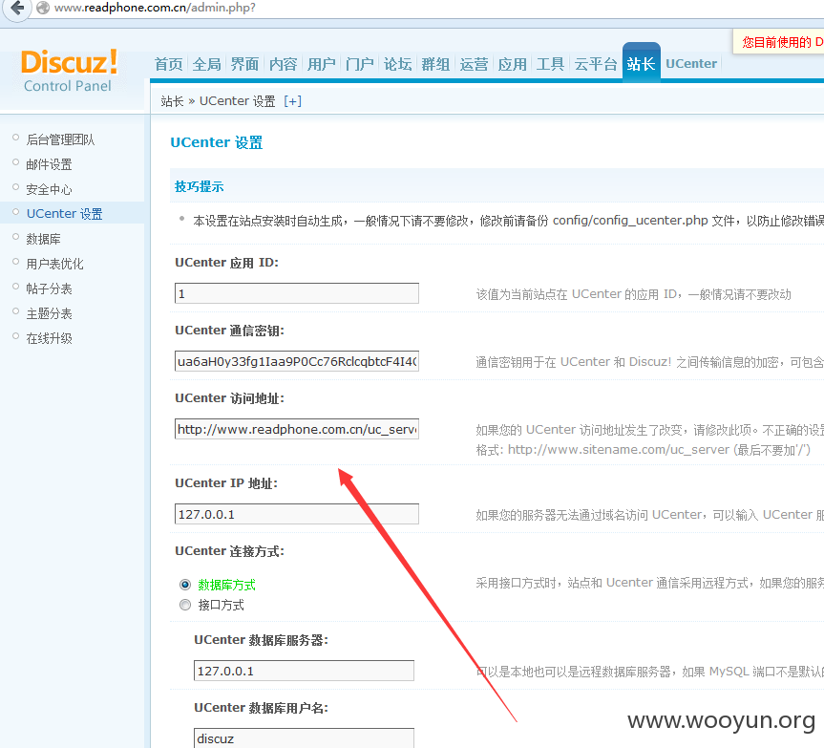Viewport: 824px width, 748px height.
Task: Click the 站长 breadcrumb text
Action: (x=173, y=101)
